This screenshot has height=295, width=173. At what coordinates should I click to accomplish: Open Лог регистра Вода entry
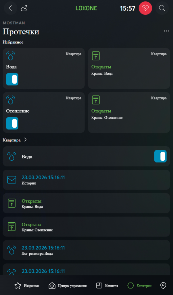click(x=86, y=250)
